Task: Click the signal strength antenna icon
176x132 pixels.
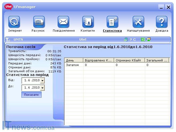Action: (8, 40)
